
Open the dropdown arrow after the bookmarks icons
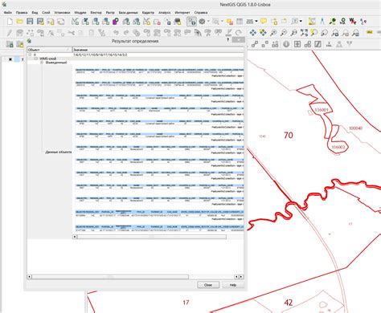pyautogui.click(x=301, y=22)
